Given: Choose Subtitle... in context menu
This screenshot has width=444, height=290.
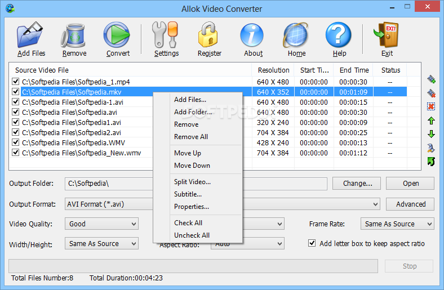Looking at the screenshot, I should tap(188, 194).
